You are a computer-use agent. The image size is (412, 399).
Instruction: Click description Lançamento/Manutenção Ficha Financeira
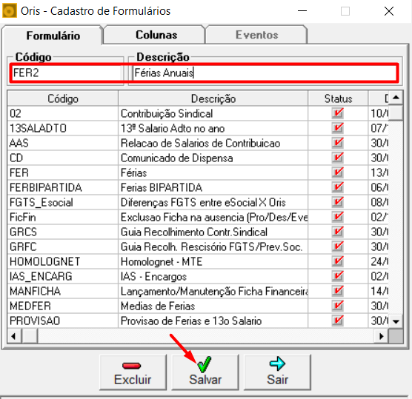[214, 291]
